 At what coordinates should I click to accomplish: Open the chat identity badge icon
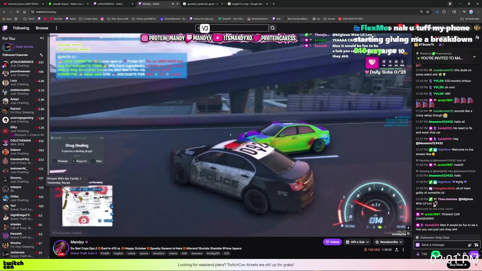point(417,245)
